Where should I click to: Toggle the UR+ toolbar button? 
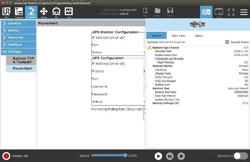pyautogui.click(x=206, y=12)
